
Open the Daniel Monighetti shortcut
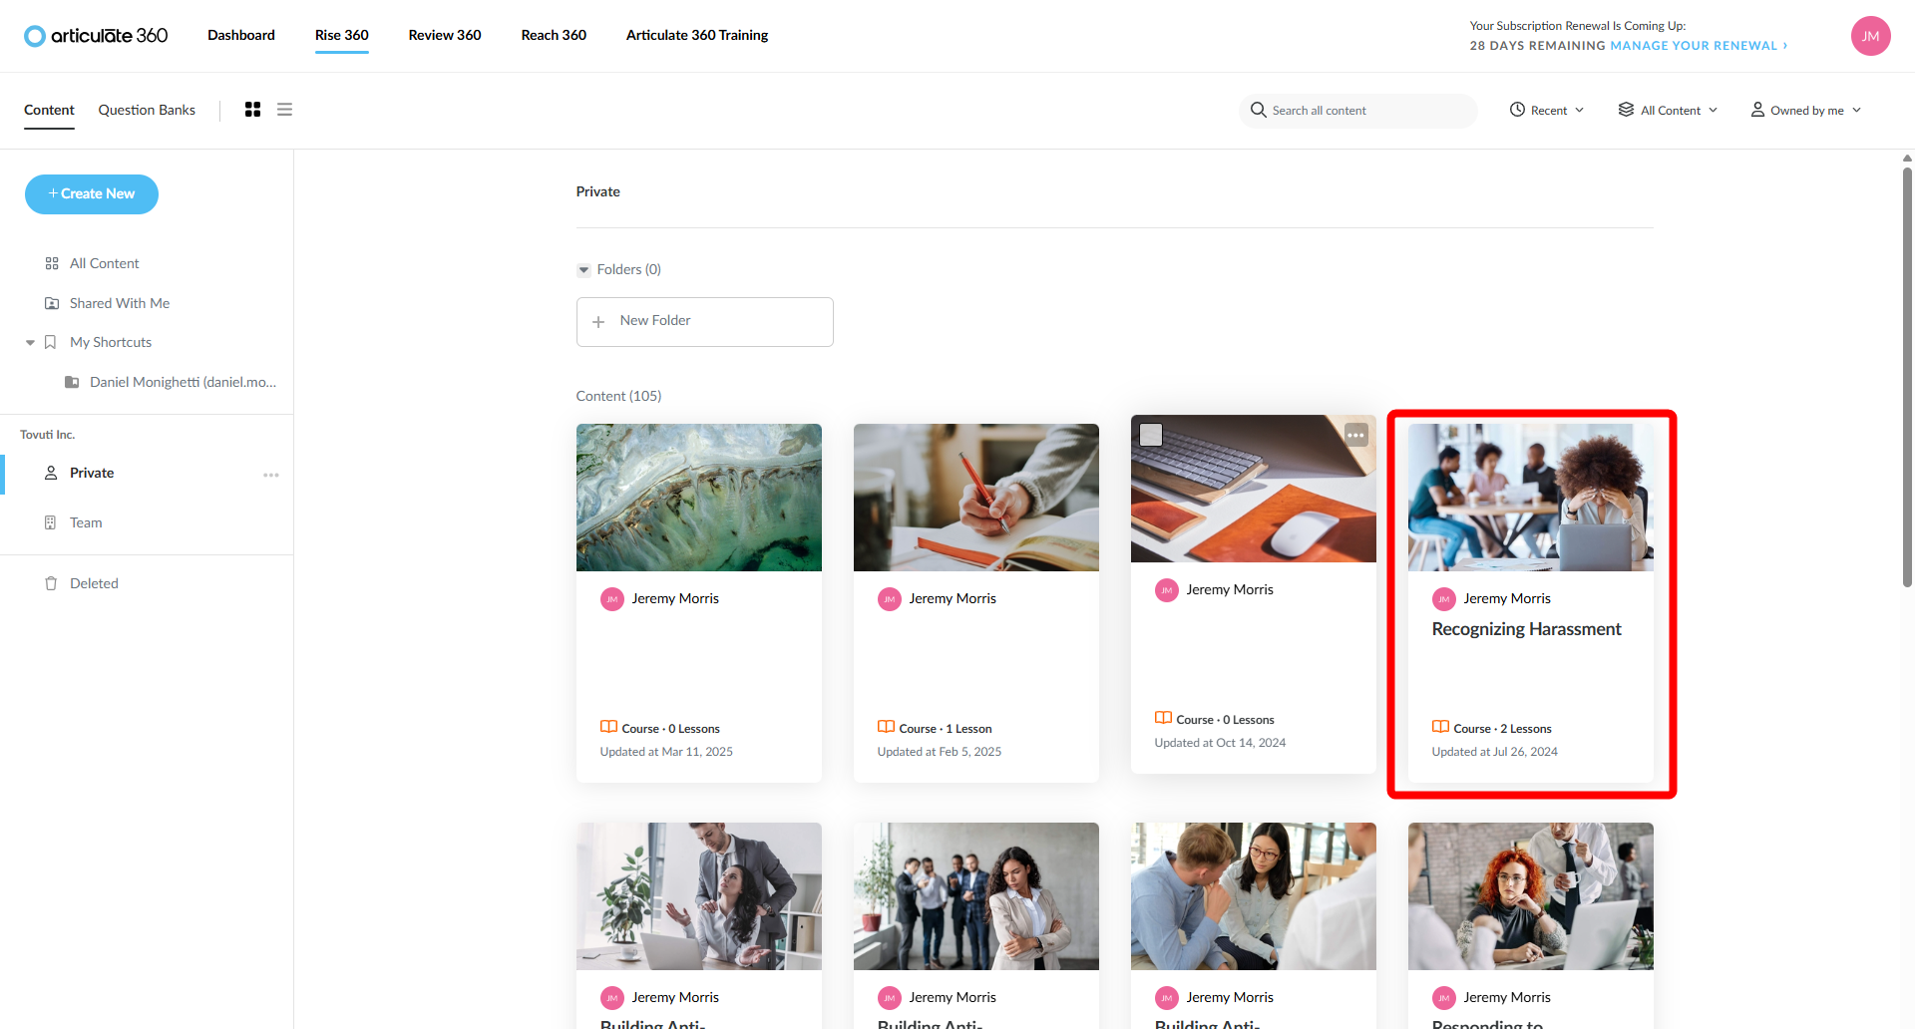pyautogui.click(x=183, y=382)
